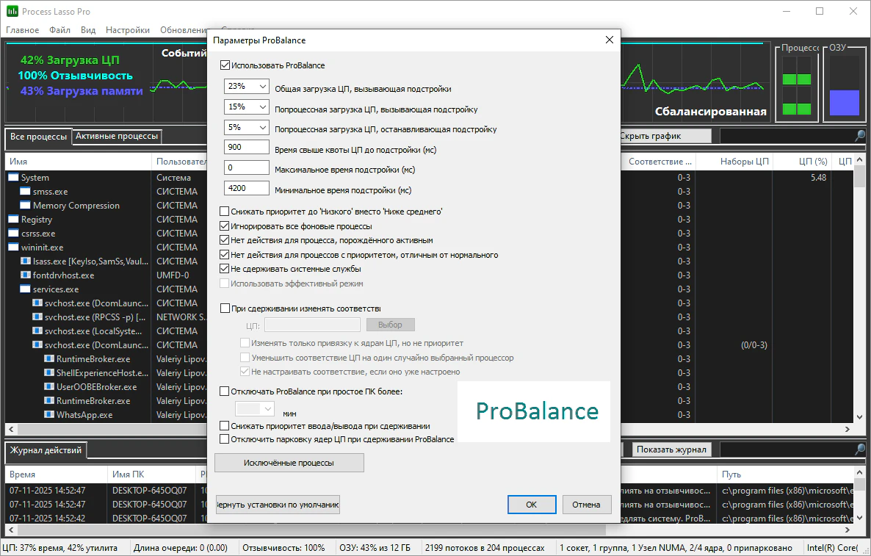Toggle no action for non-normal priority processes
Screen dimensions: 871x556
[225, 255]
